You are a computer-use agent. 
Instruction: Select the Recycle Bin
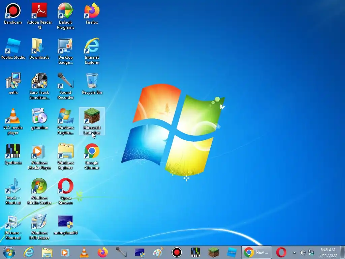92,84
